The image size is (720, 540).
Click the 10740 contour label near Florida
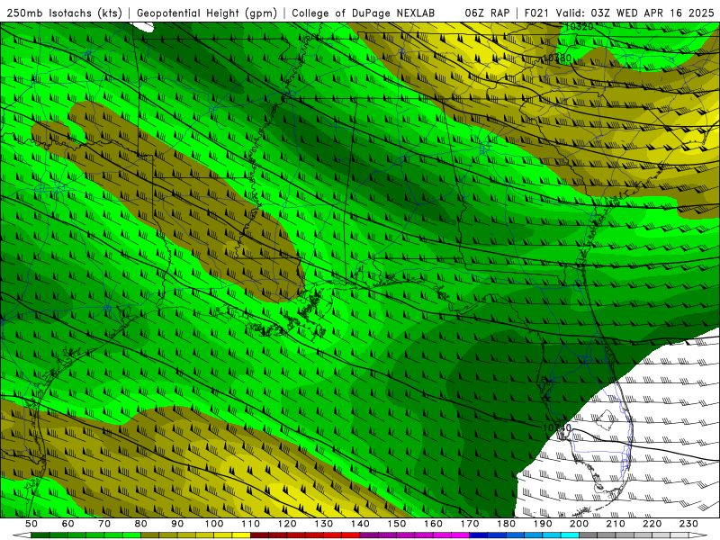(557, 427)
